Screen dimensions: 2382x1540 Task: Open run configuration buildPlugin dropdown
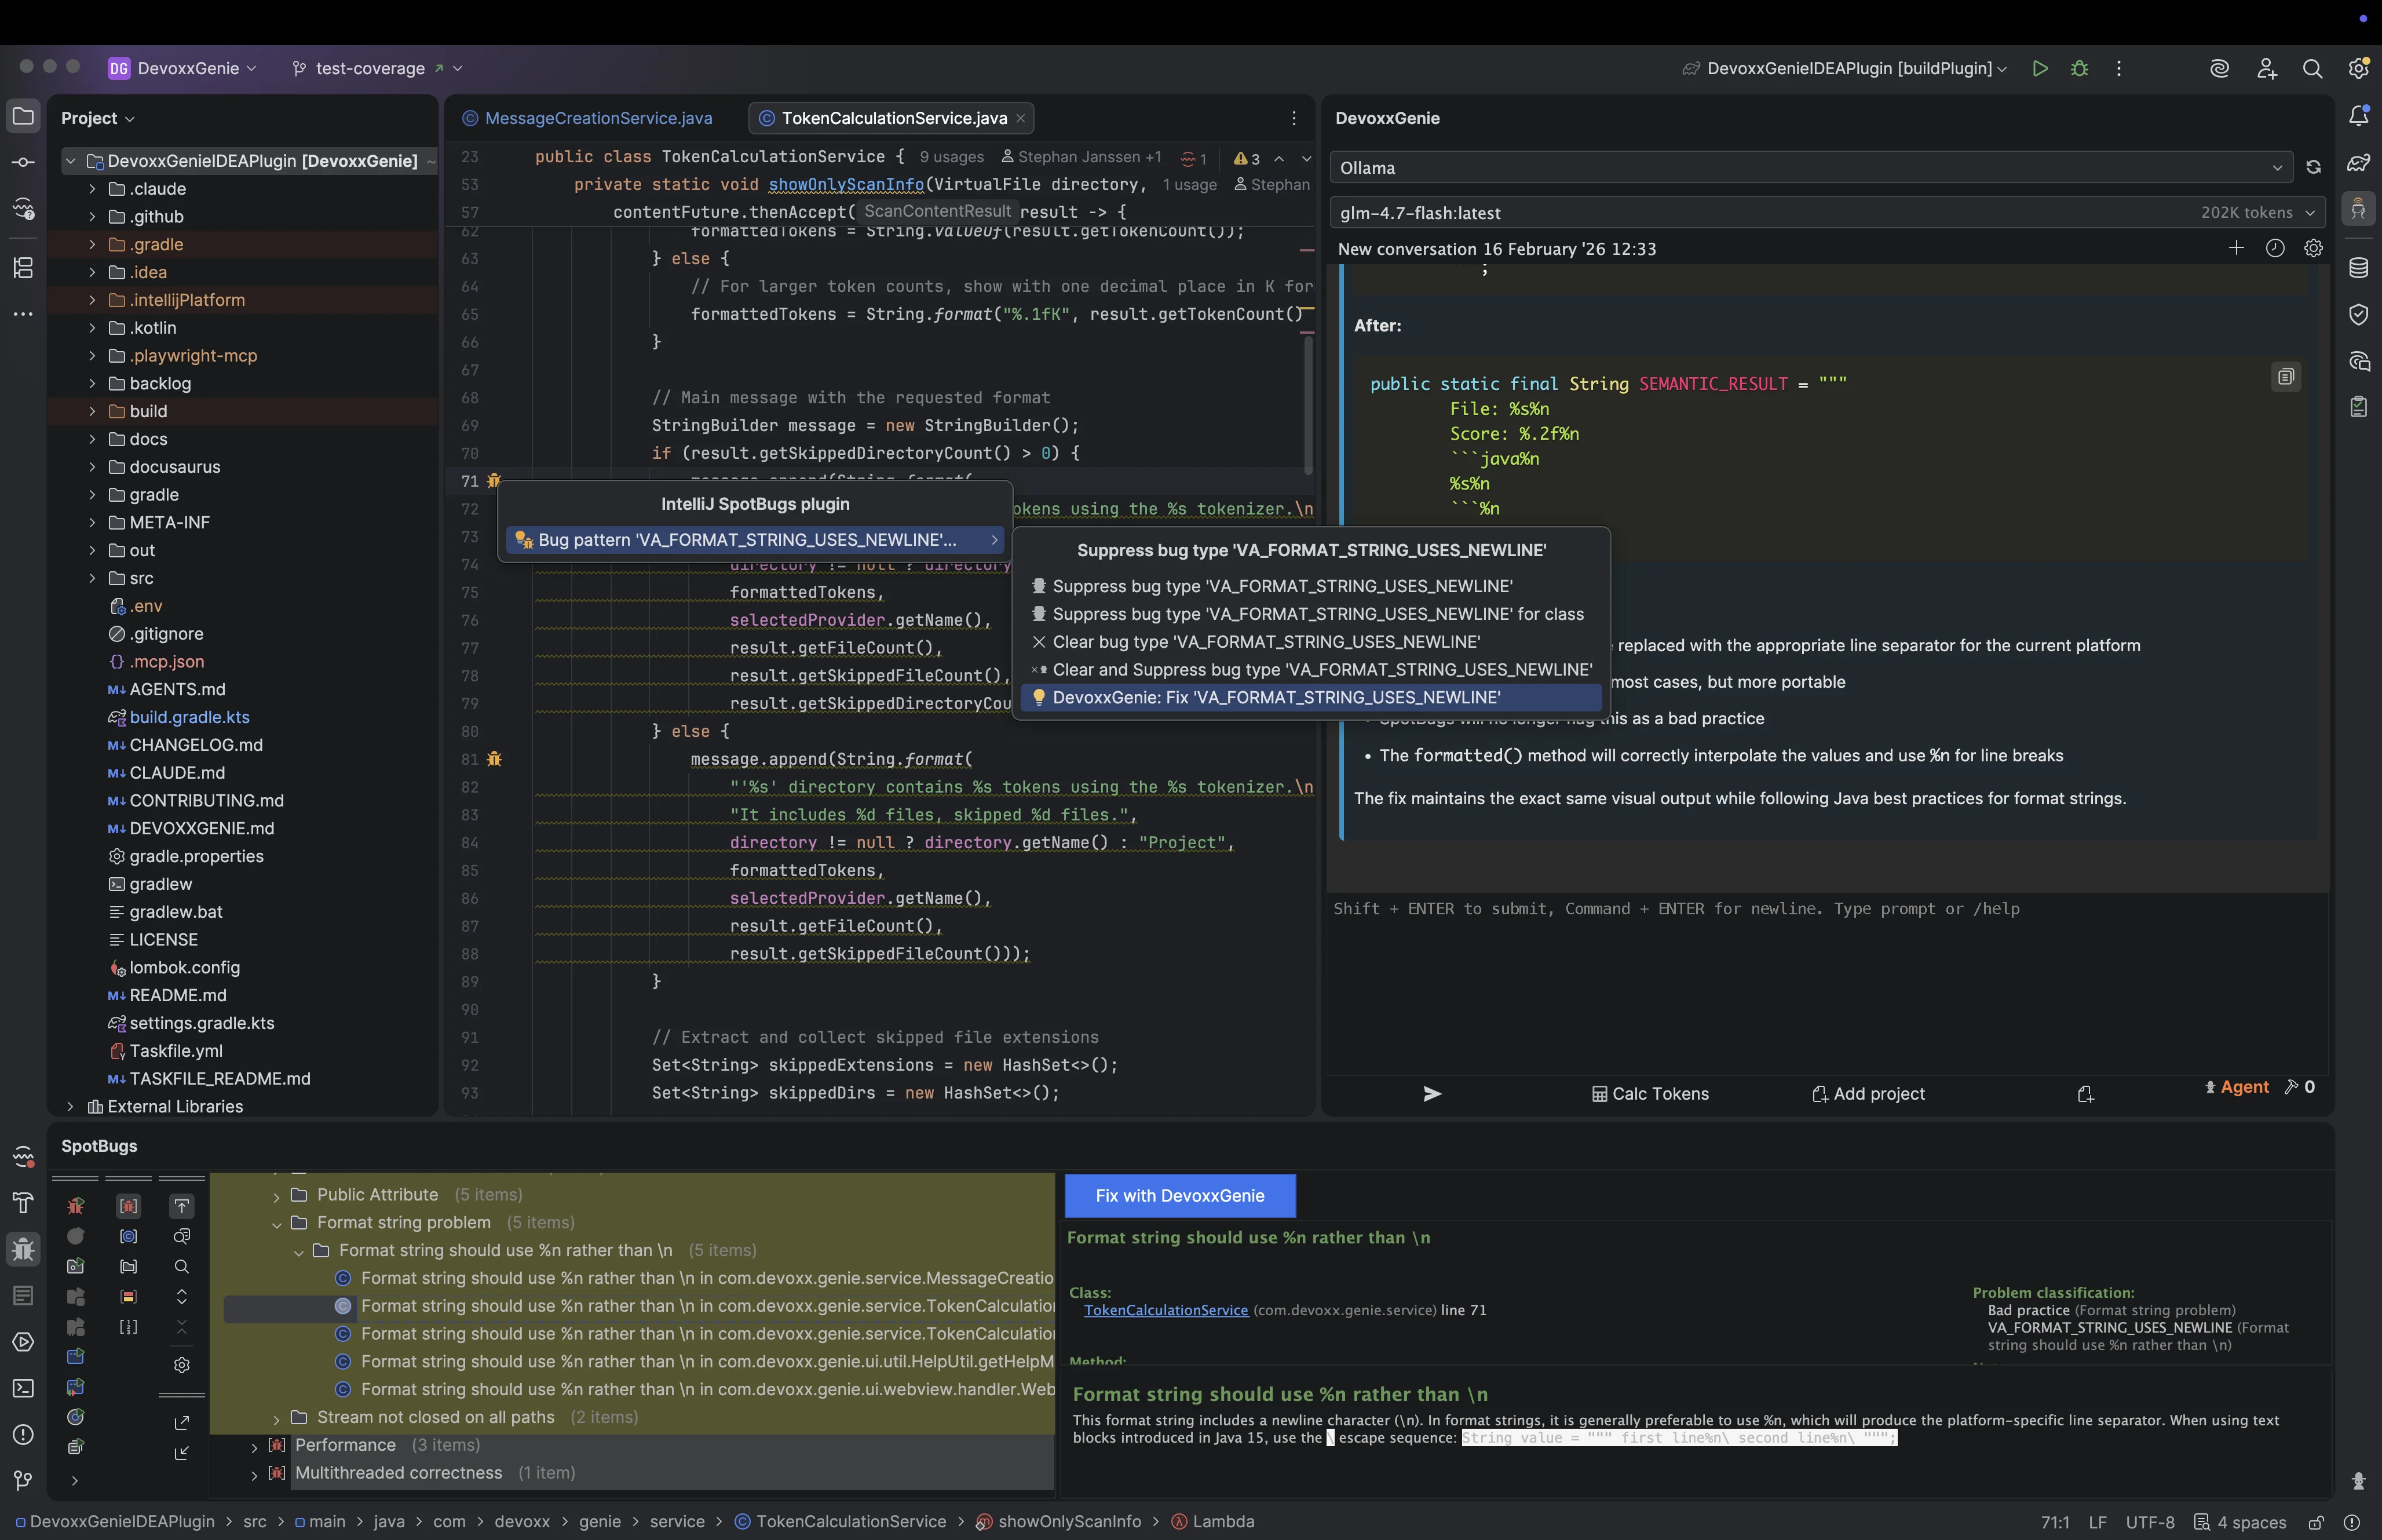[1845, 68]
